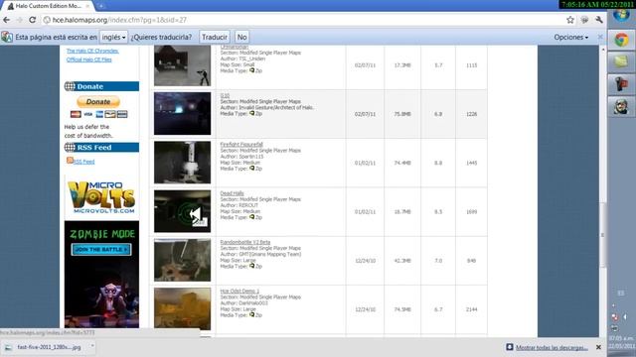
Task: Reload the halomaps page
Action: (x=33, y=20)
